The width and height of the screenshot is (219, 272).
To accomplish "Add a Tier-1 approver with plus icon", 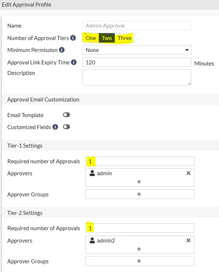I will point(139,182).
